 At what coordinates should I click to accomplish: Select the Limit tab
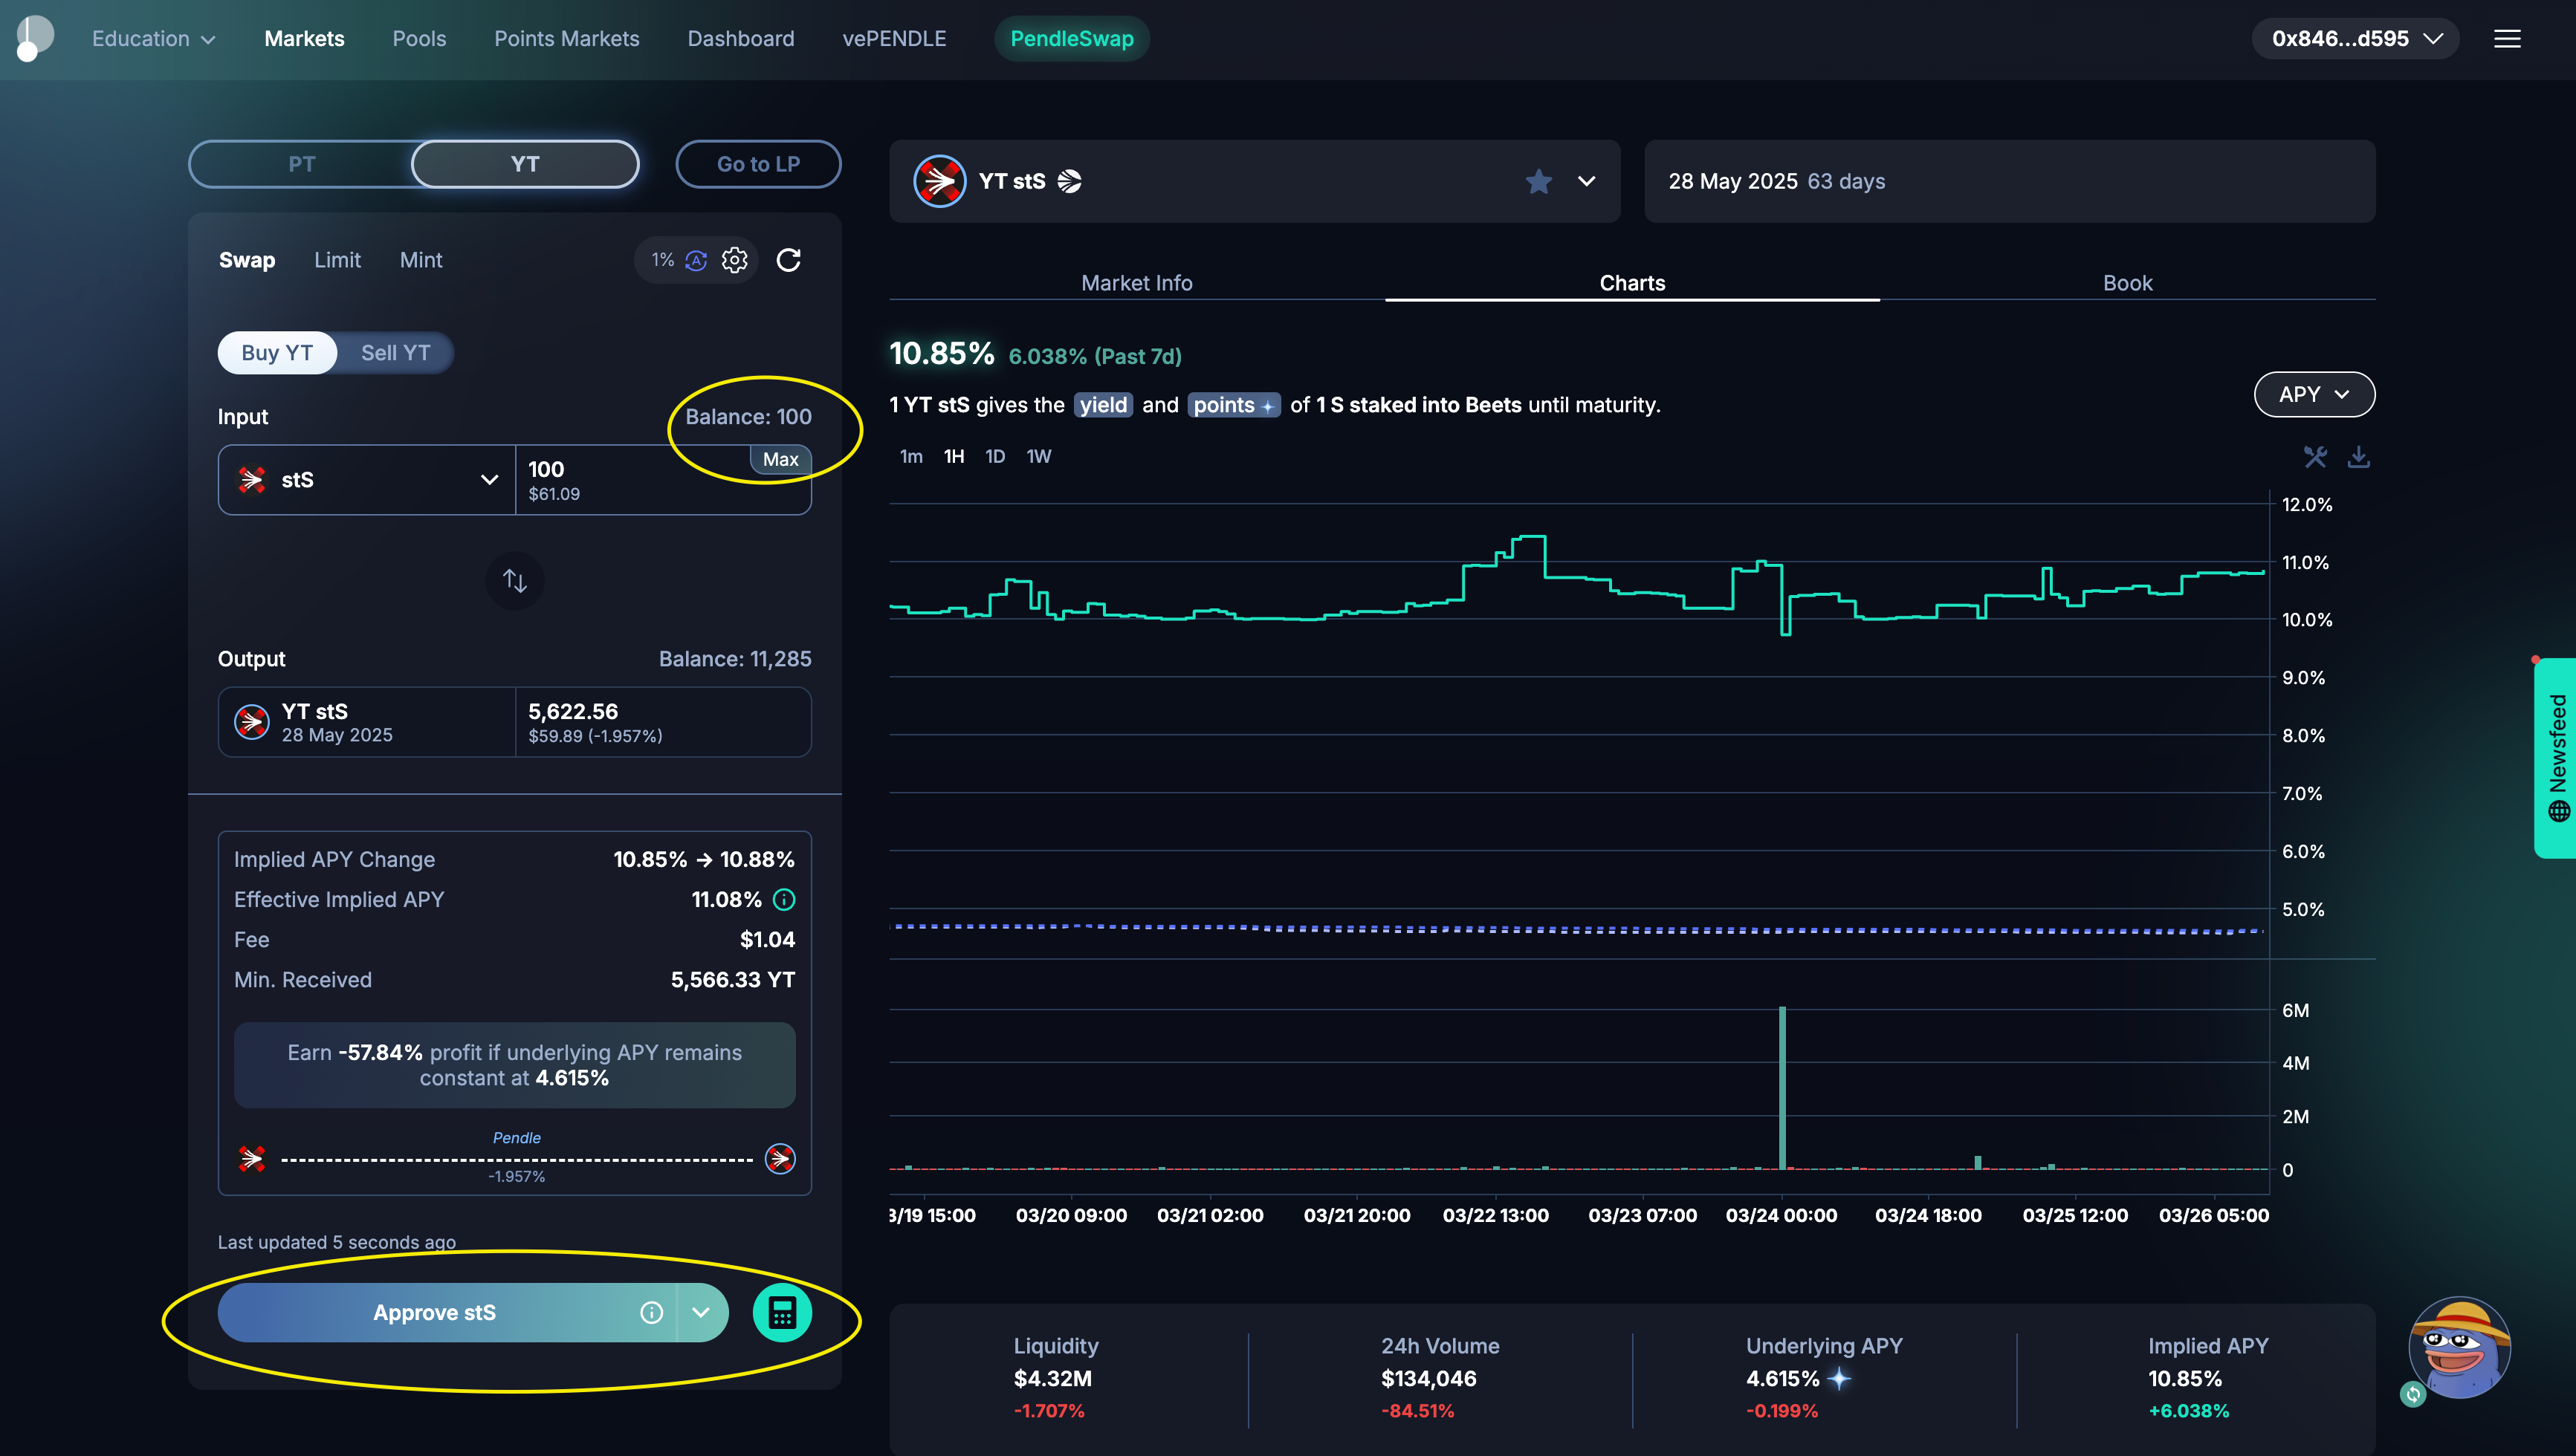tap(337, 260)
